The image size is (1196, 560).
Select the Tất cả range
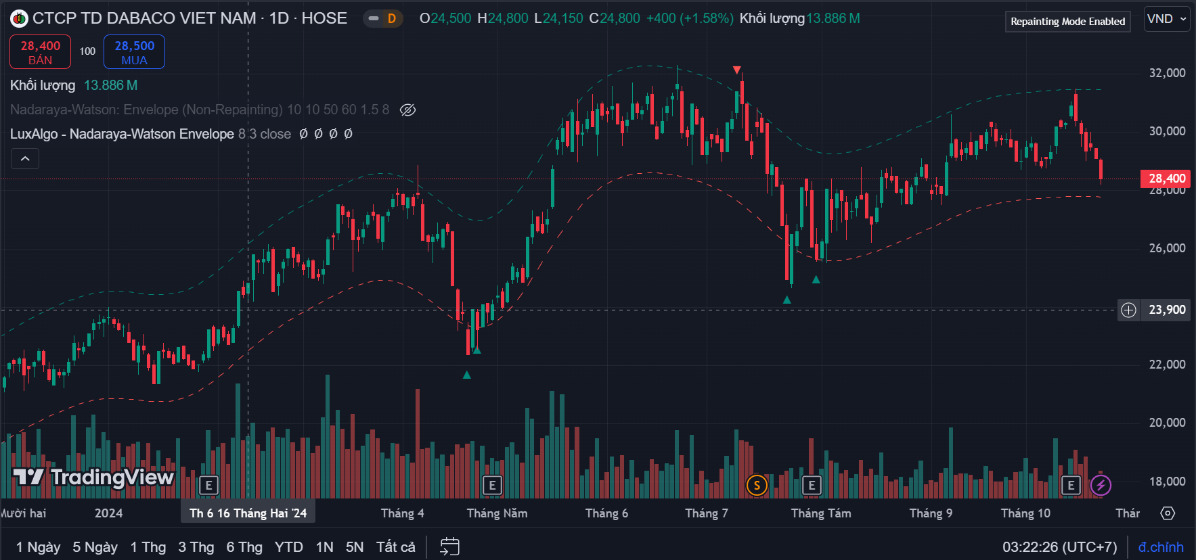396,547
